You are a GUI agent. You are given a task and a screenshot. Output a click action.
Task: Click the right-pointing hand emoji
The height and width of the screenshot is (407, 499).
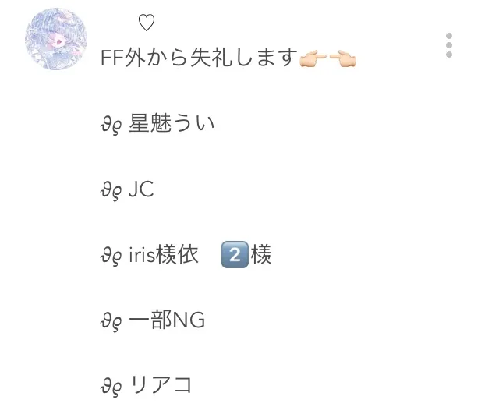coord(313,59)
